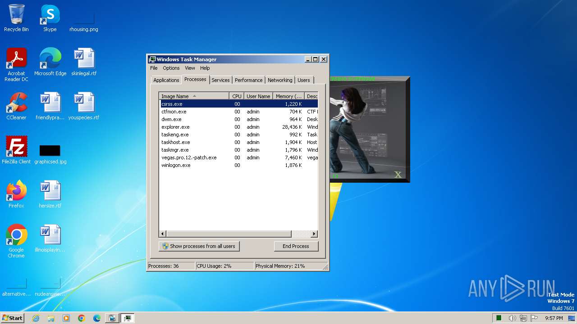Launch FileZilla Client from desktop
The width and height of the screenshot is (577, 324).
(x=16, y=150)
